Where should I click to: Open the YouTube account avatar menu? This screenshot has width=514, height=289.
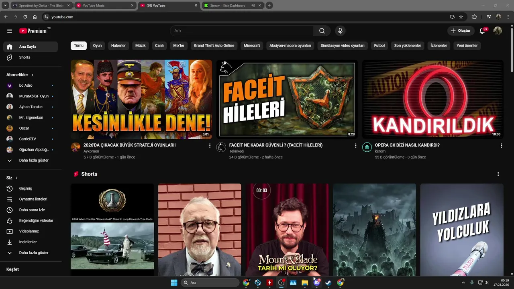click(x=498, y=31)
